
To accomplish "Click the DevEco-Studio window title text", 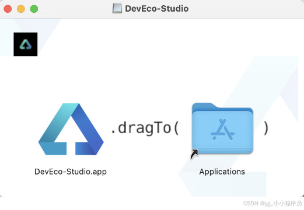I will (157, 9).
